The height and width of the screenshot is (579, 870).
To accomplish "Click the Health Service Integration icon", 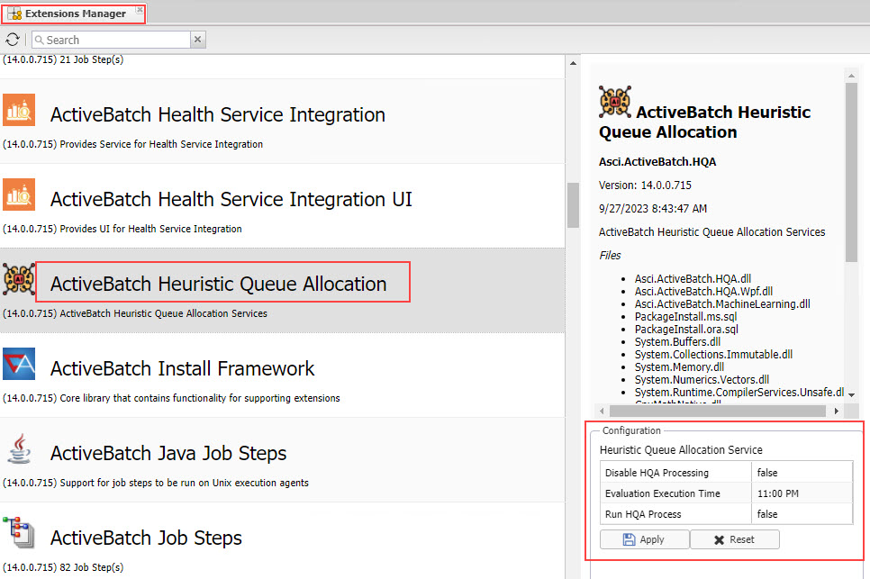I will coord(19,110).
